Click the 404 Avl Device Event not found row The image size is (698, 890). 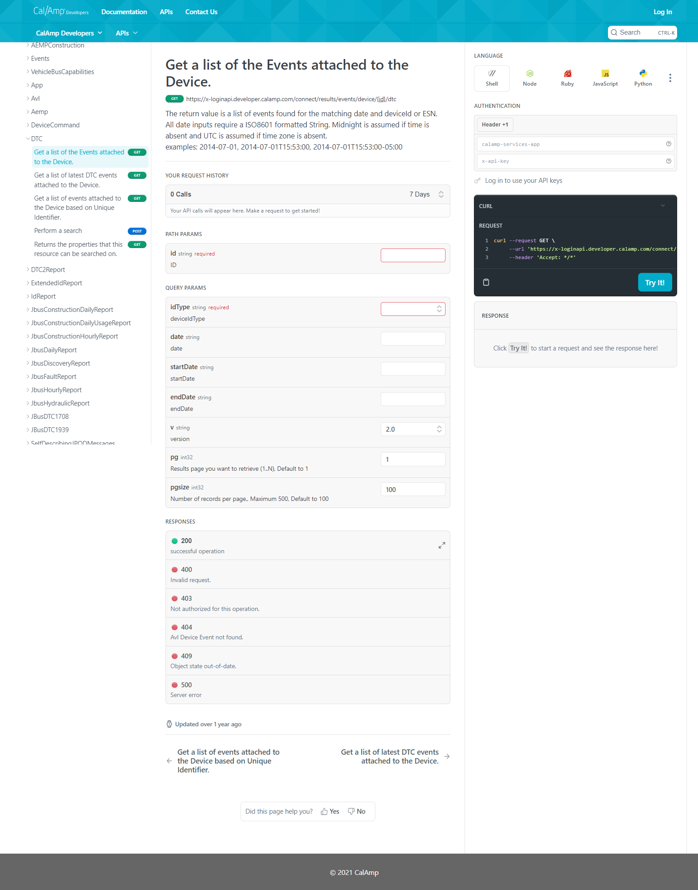pyautogui.click(x=308, y=632)
